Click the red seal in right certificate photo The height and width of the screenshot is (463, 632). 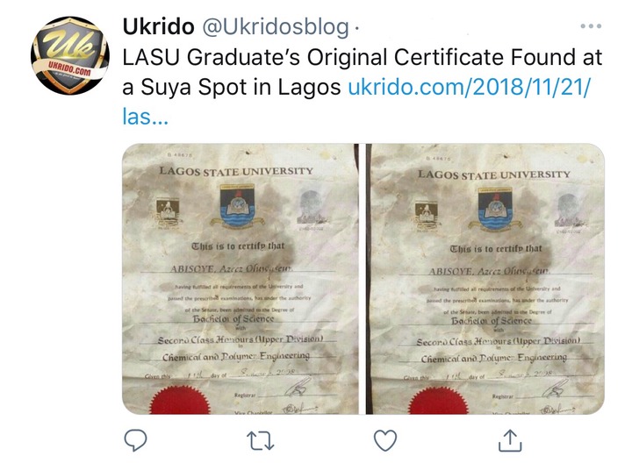point(439,401)
